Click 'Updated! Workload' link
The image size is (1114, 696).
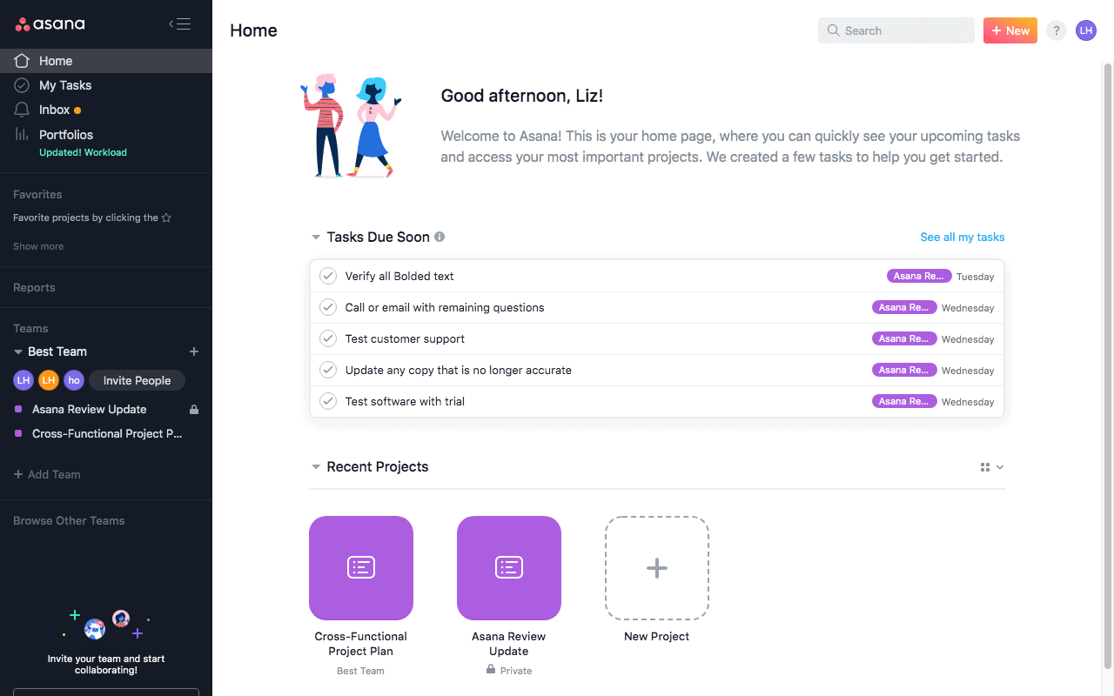tap(83, 152)
